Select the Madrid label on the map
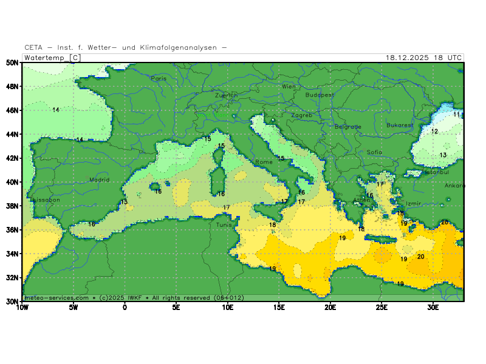This screenshot has width=486, height=364. click(x=99, y=180)
